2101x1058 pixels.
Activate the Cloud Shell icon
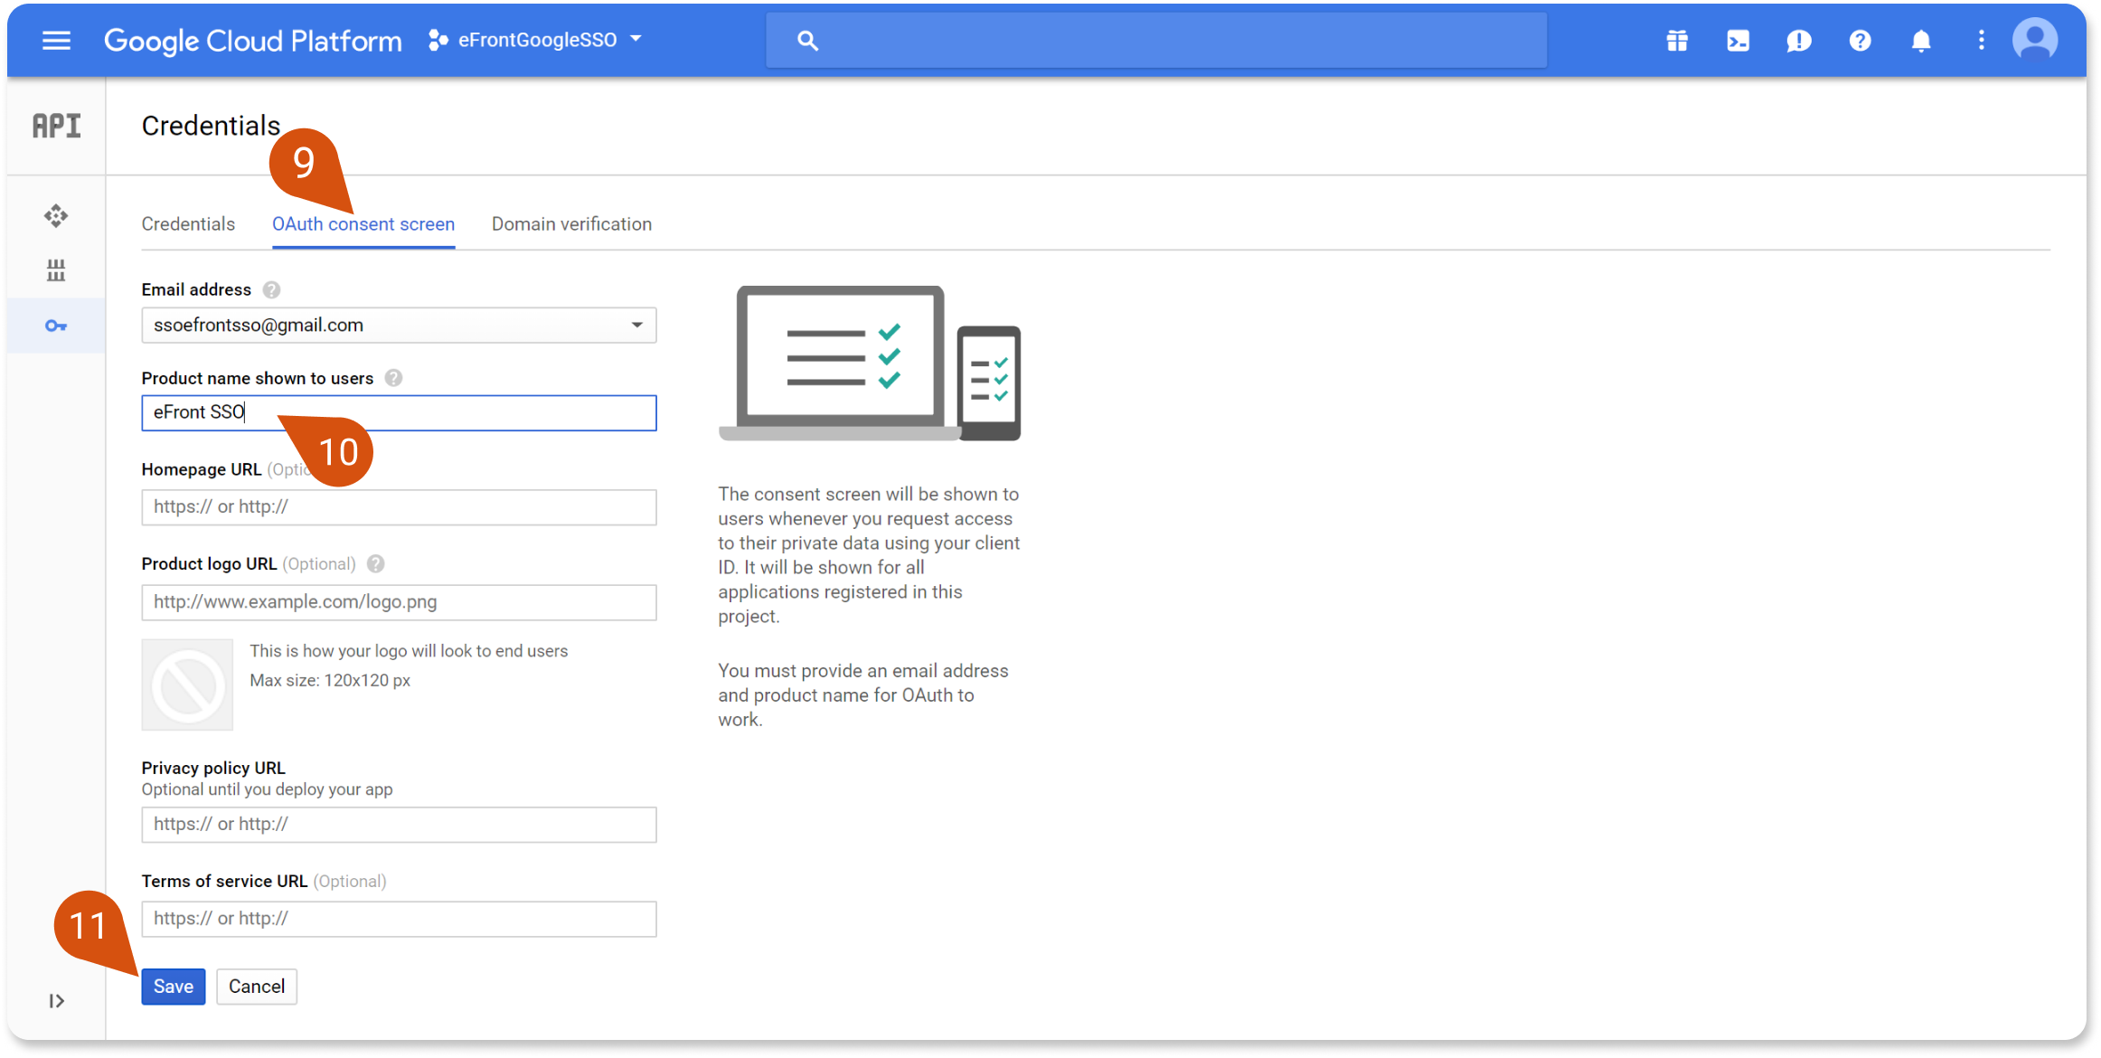1738,41
